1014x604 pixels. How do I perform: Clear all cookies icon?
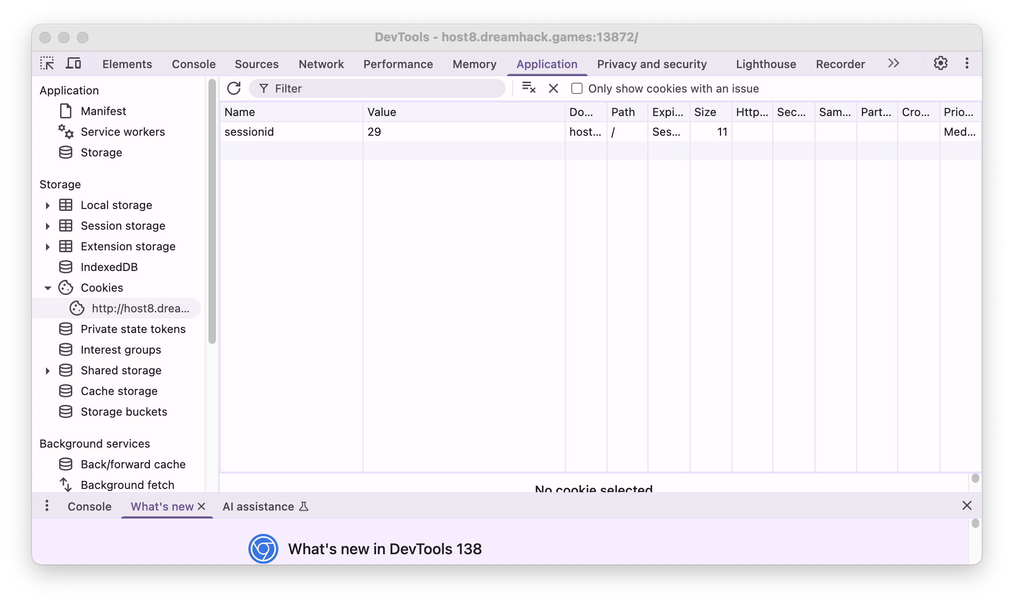pos(529,88)
